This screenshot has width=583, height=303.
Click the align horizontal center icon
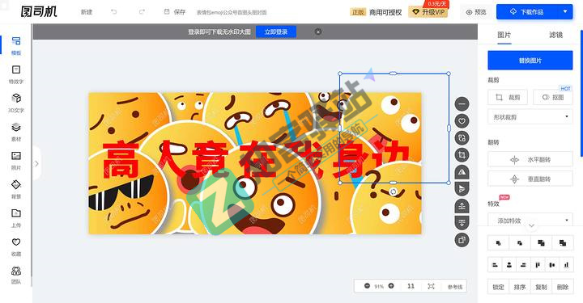pyautogui.click(x=509, y=265)
